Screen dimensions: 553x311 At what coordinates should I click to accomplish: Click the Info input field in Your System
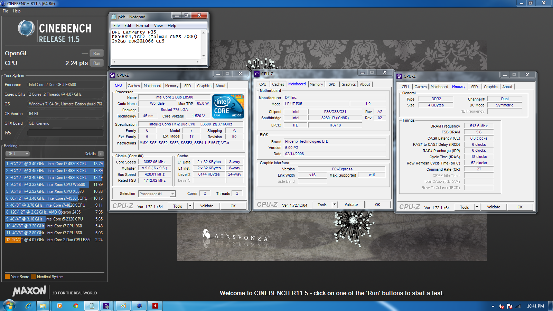tap(65, 133)
